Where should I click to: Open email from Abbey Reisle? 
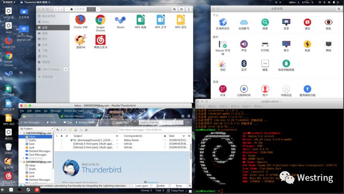(122, 140)
